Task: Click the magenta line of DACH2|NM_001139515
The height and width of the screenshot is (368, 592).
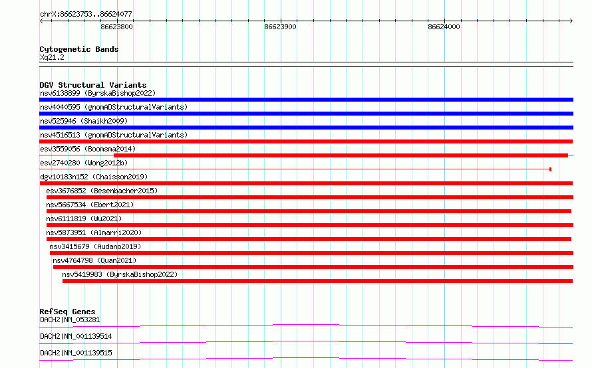Action: coord(306,359)
